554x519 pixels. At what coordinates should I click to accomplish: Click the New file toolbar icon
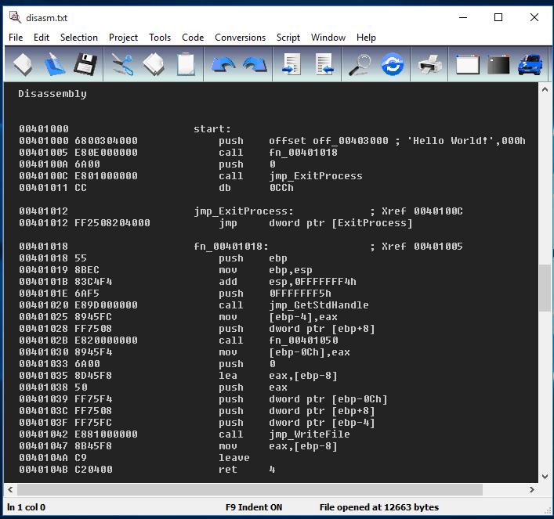click(x=23, y=65)
